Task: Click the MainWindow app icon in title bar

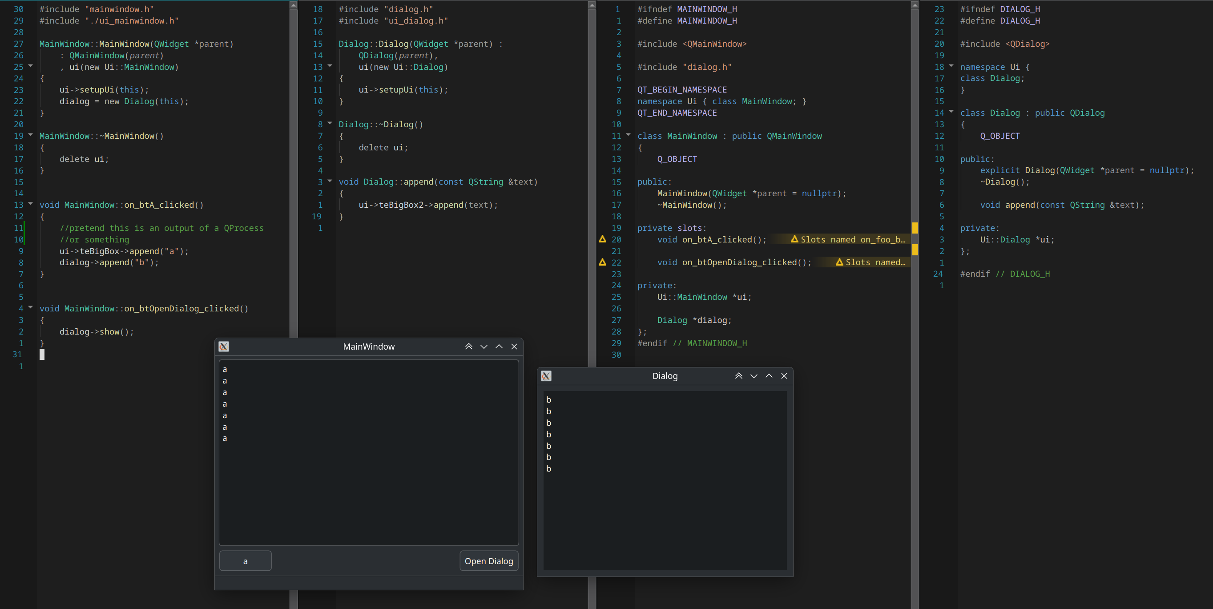Action: (x=224, y=347)
